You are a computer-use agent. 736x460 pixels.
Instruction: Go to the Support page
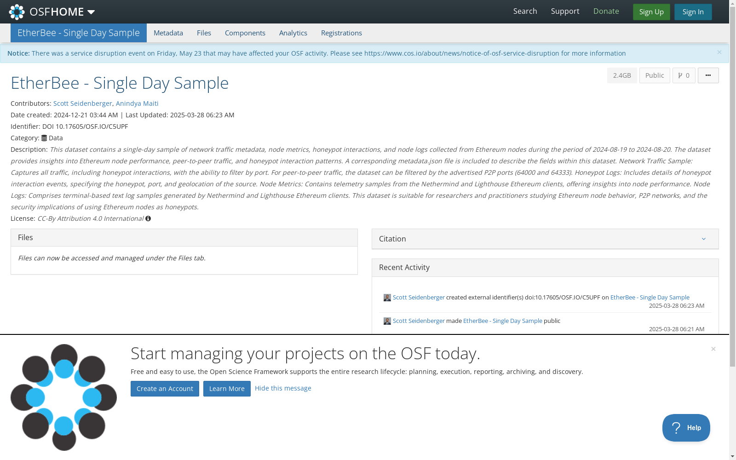coord(565,11)
